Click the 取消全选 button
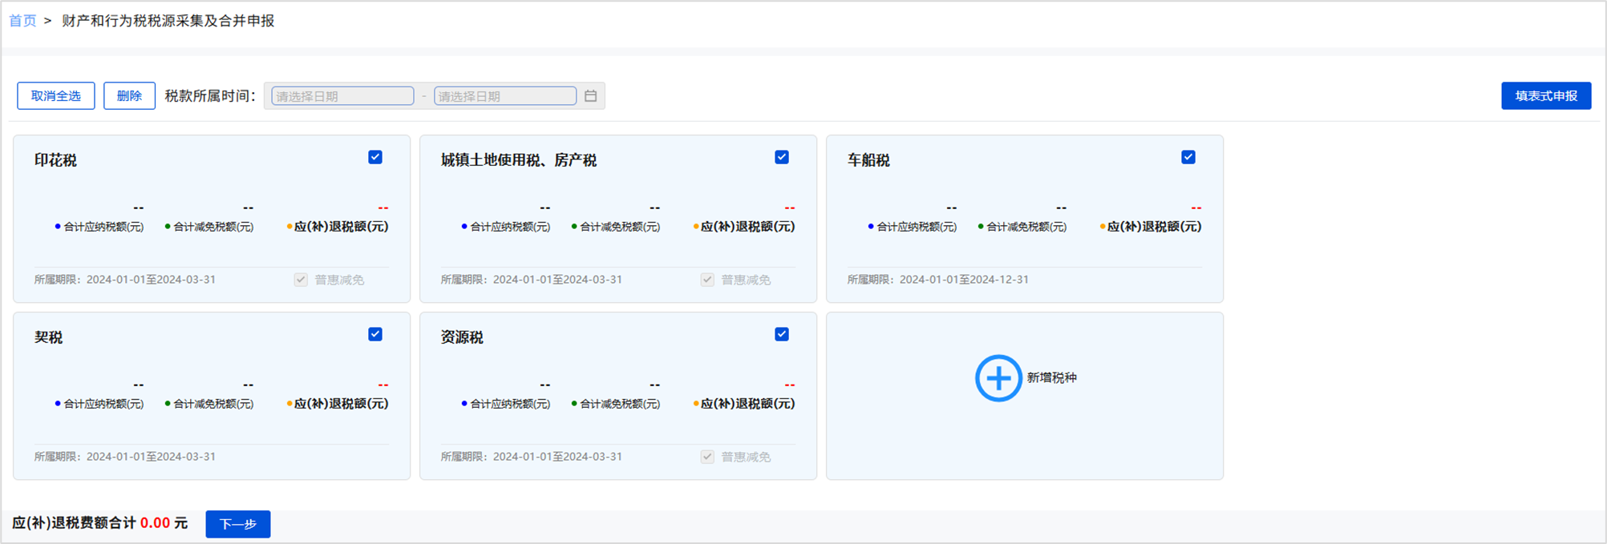 coord(56,96)
